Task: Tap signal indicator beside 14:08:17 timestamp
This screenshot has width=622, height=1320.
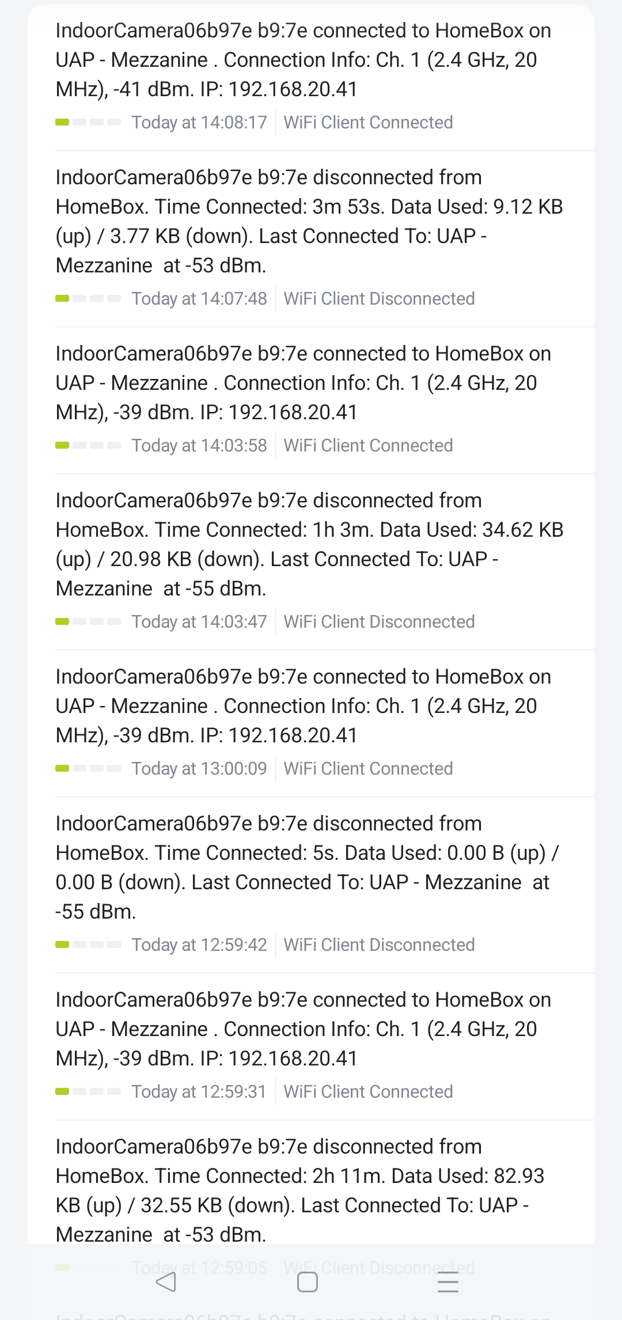Action: 88,122
